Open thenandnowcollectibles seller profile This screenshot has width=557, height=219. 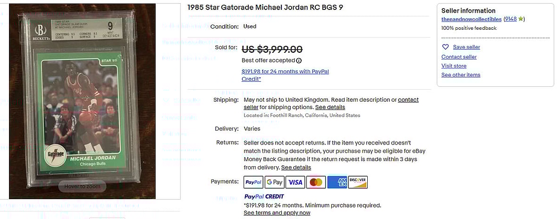click(471, 19)
